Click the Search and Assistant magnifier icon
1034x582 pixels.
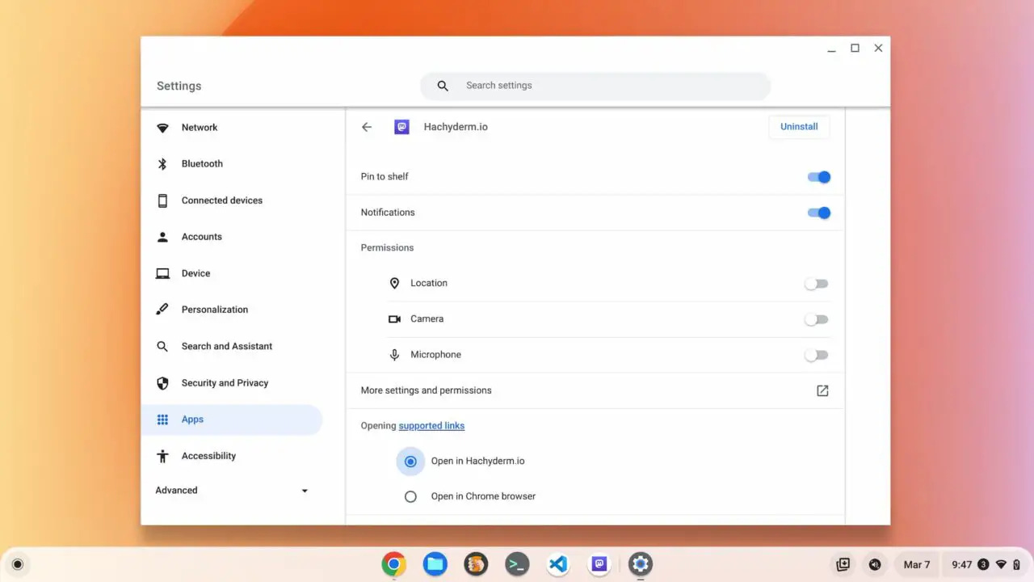pos(162,346)
